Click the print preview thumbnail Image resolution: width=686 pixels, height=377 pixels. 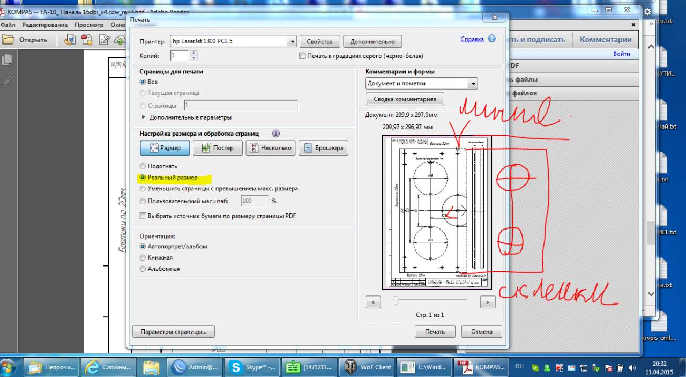click(437, 212)
